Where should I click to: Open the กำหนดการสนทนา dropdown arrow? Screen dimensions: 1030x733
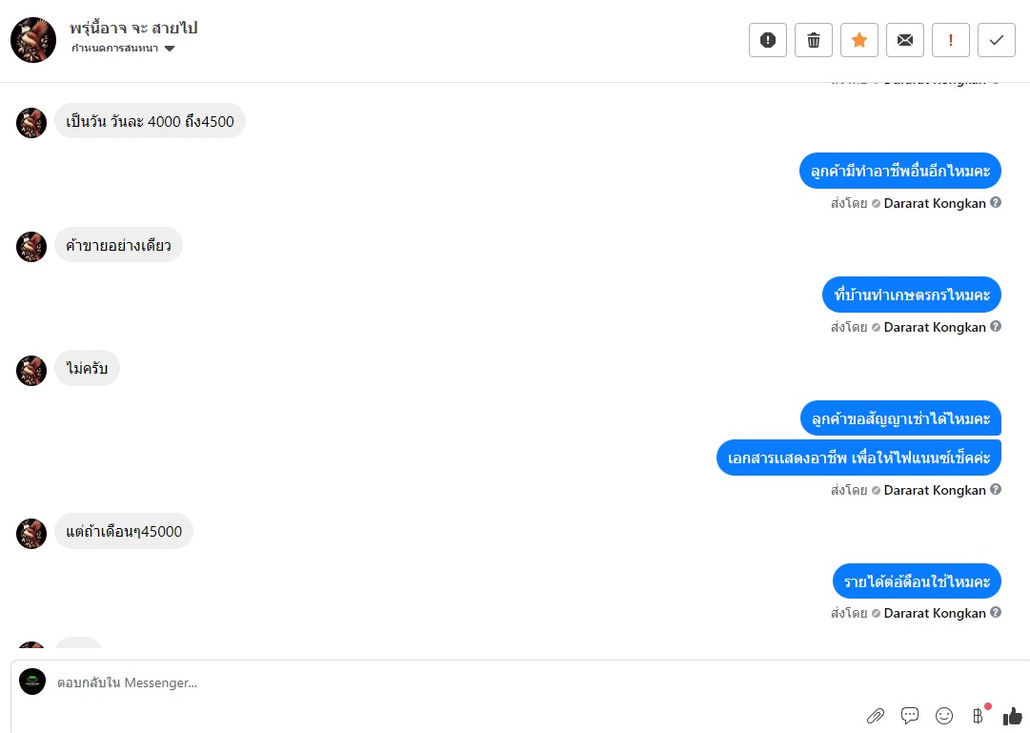(170, 49)
